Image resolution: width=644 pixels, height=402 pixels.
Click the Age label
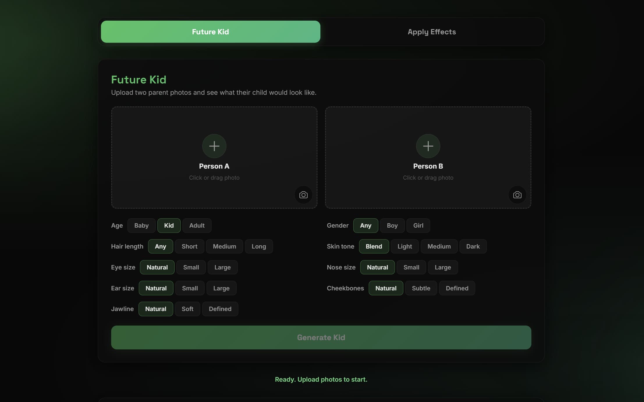[117, 226]
